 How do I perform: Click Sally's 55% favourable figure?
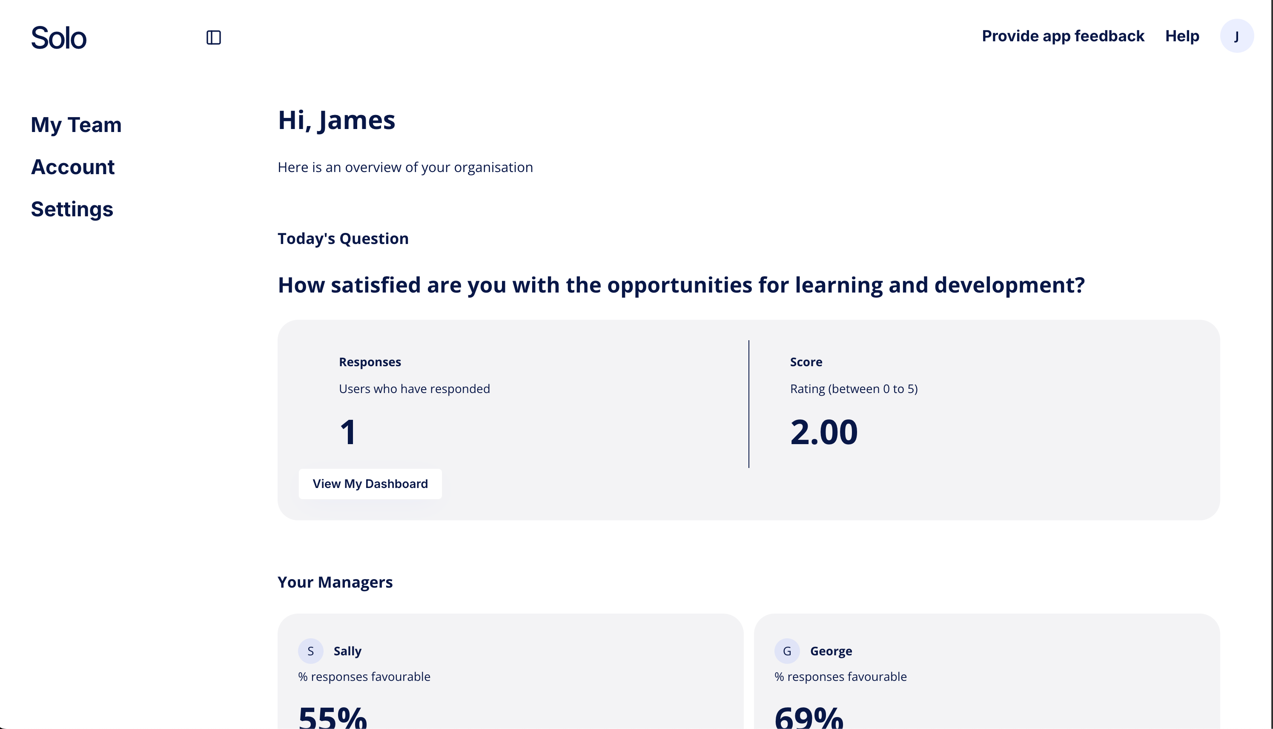point(333,717)
